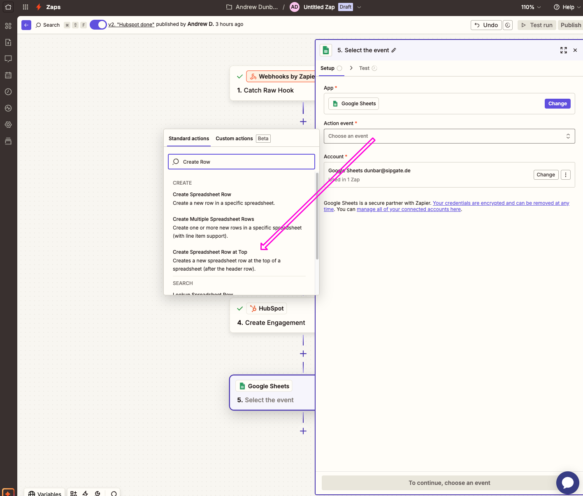Select the Standard actions tab
Screen dimensions: 583x496
(x=189, y=139)
